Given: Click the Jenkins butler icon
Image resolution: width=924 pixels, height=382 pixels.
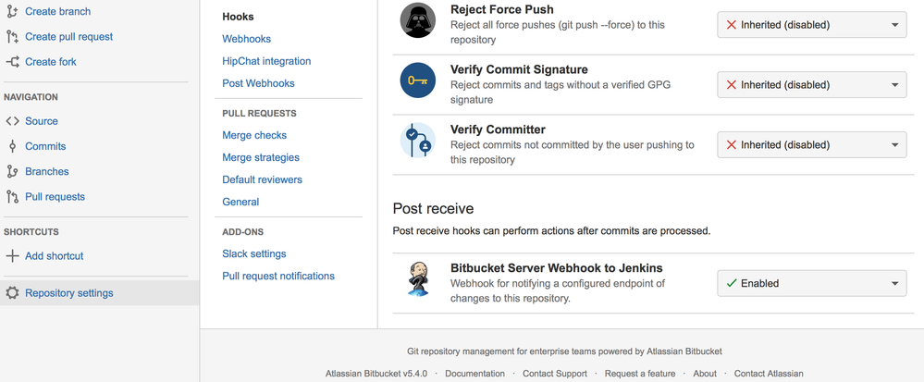Looking at the screenshot, I should coord(418,279).
